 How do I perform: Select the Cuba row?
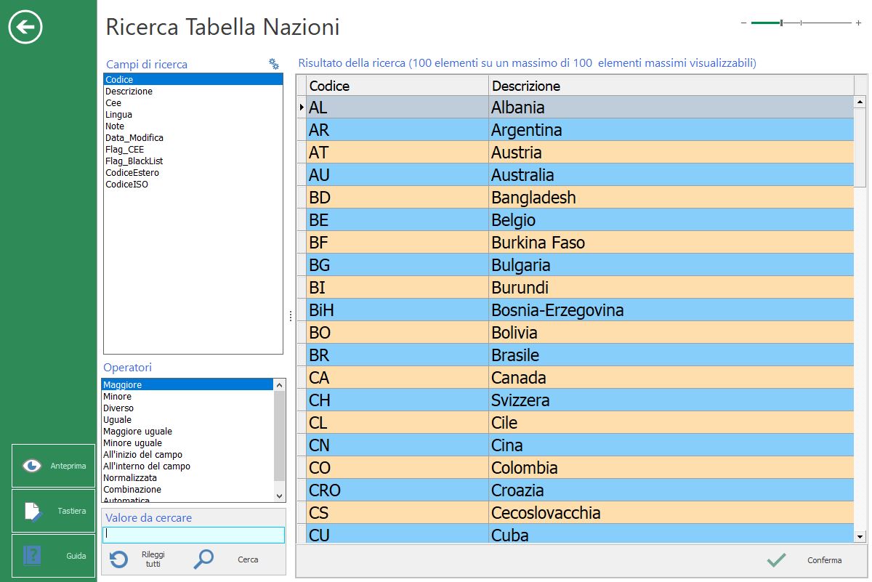click(x=575, y=533)
